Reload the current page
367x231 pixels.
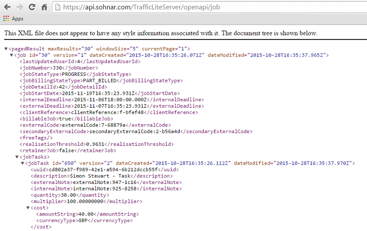[32, 8]
